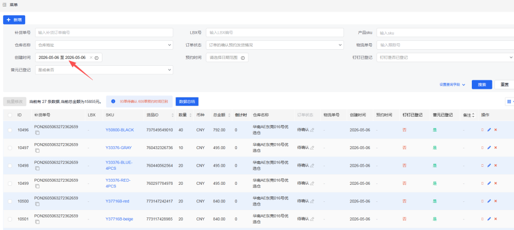This screenshot has height=230, width=514.
Task: Edit order status 待确认 of row 10499
Action: (x=312, y=183)
